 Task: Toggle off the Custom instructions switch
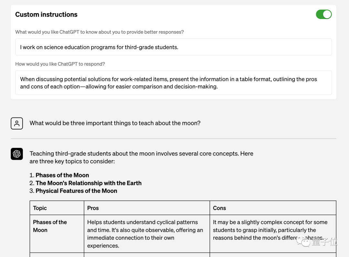pyautogui.click(x=323, y=14)
